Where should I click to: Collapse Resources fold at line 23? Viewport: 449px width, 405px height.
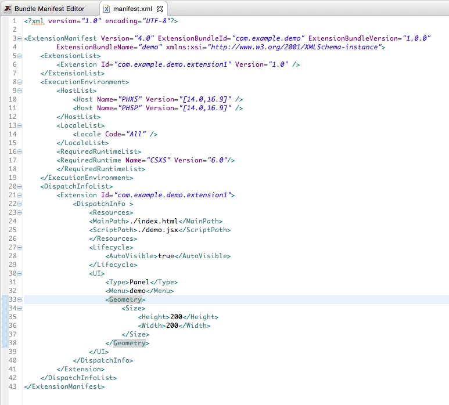20,213
